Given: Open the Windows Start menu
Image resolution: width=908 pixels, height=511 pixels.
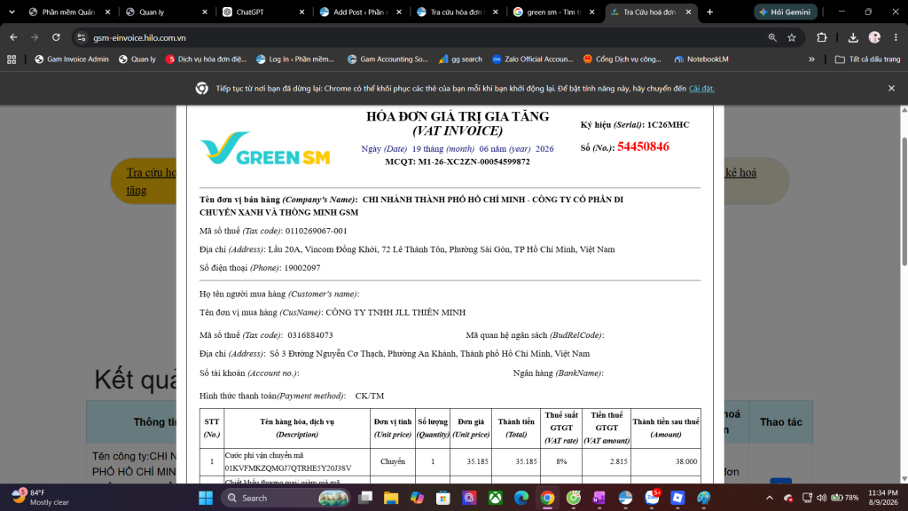Looking at the screenshot, I should coord(206,498).
